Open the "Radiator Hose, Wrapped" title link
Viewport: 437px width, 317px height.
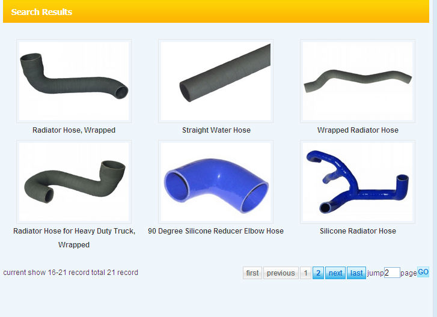pos(74,130)
